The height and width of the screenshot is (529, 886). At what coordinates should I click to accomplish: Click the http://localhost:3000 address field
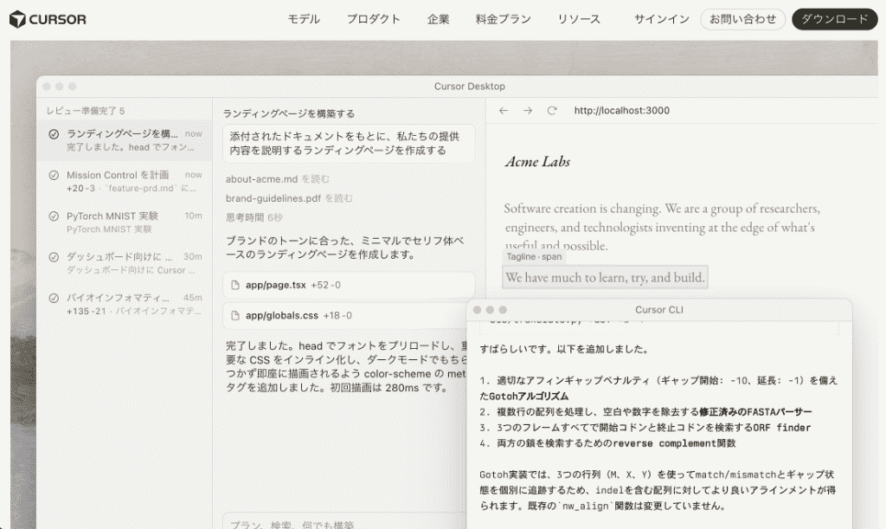621,111
